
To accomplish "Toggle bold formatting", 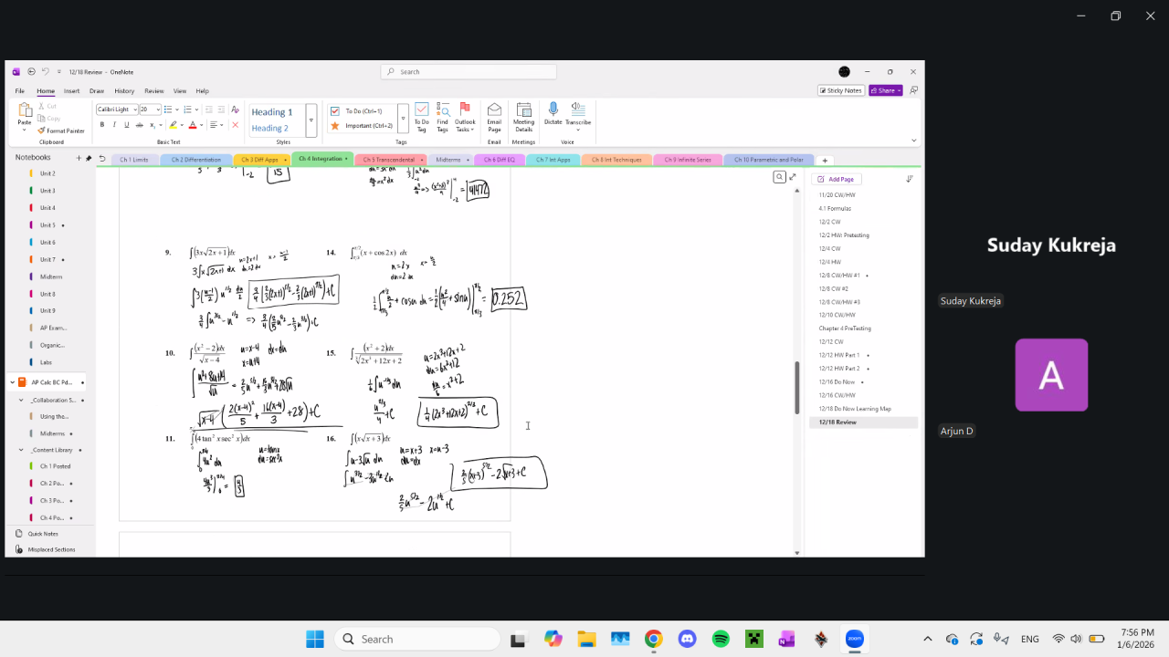I will (x=101, y=125).
